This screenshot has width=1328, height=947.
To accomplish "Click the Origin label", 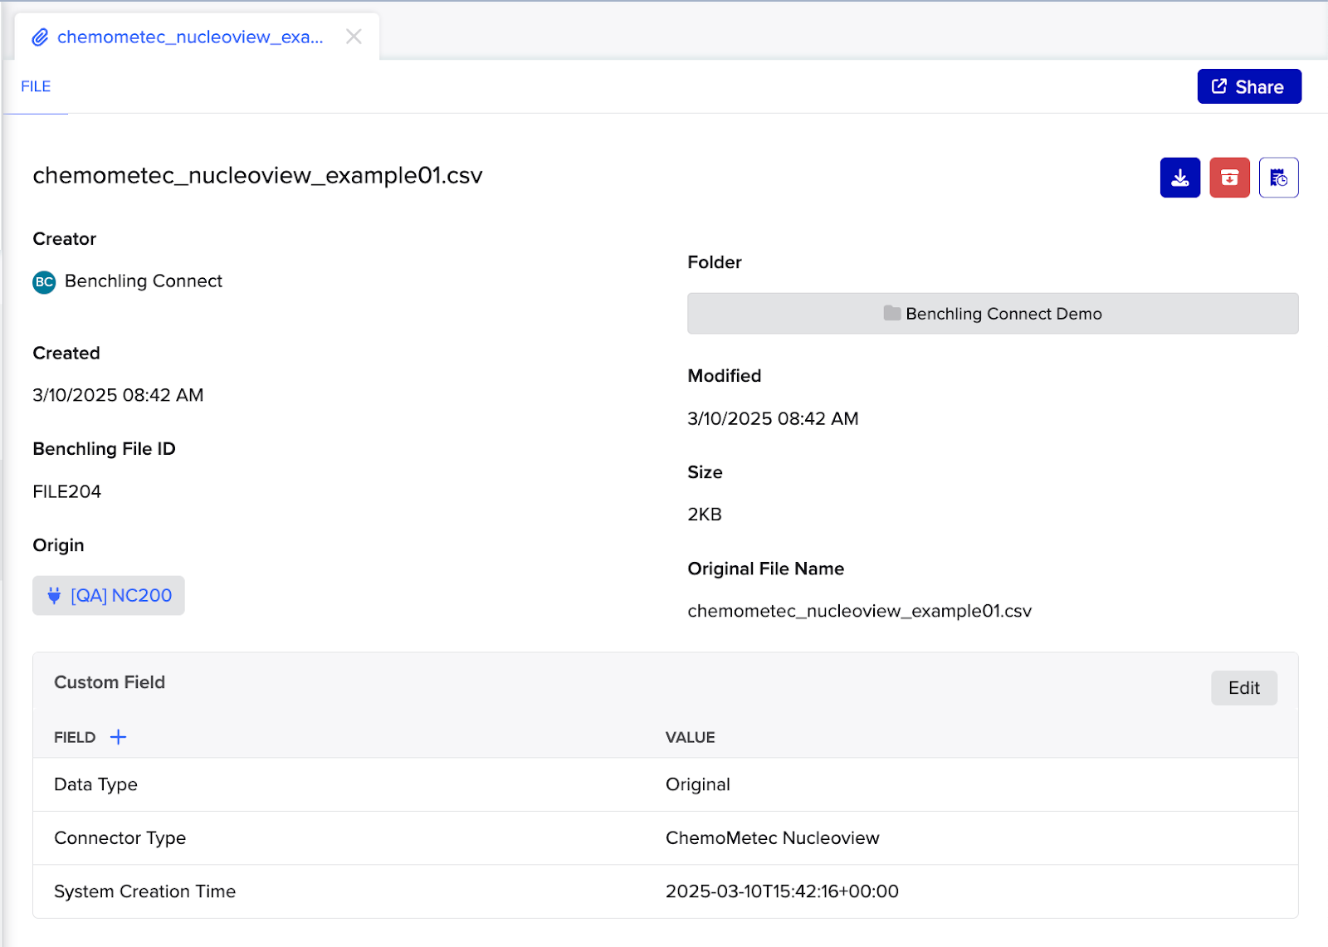I will [58, 545].
